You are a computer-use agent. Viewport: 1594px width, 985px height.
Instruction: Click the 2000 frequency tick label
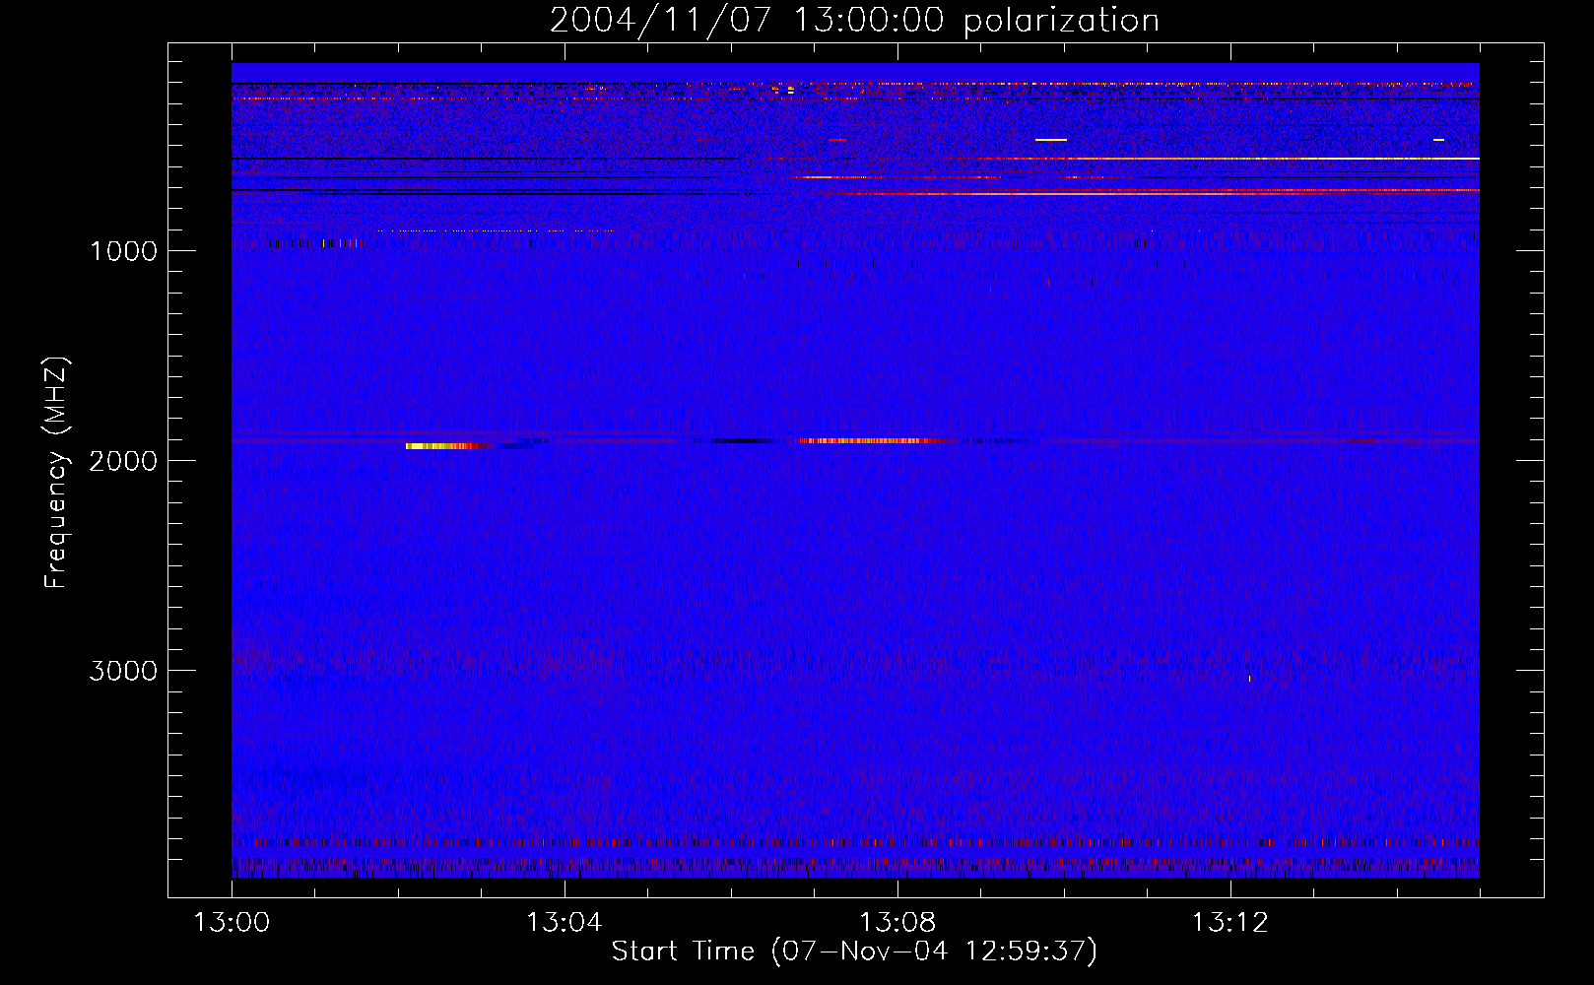tap(123, 460)
